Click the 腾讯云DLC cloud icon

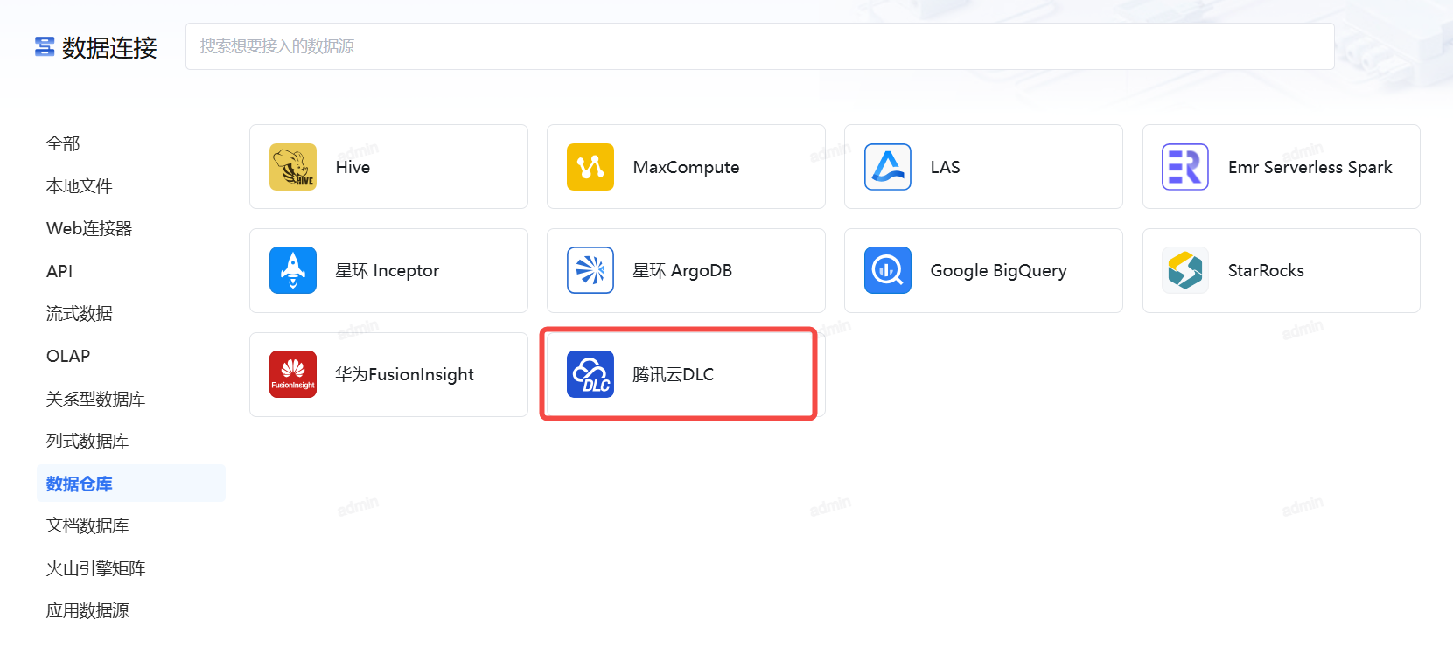coord(590,374)
